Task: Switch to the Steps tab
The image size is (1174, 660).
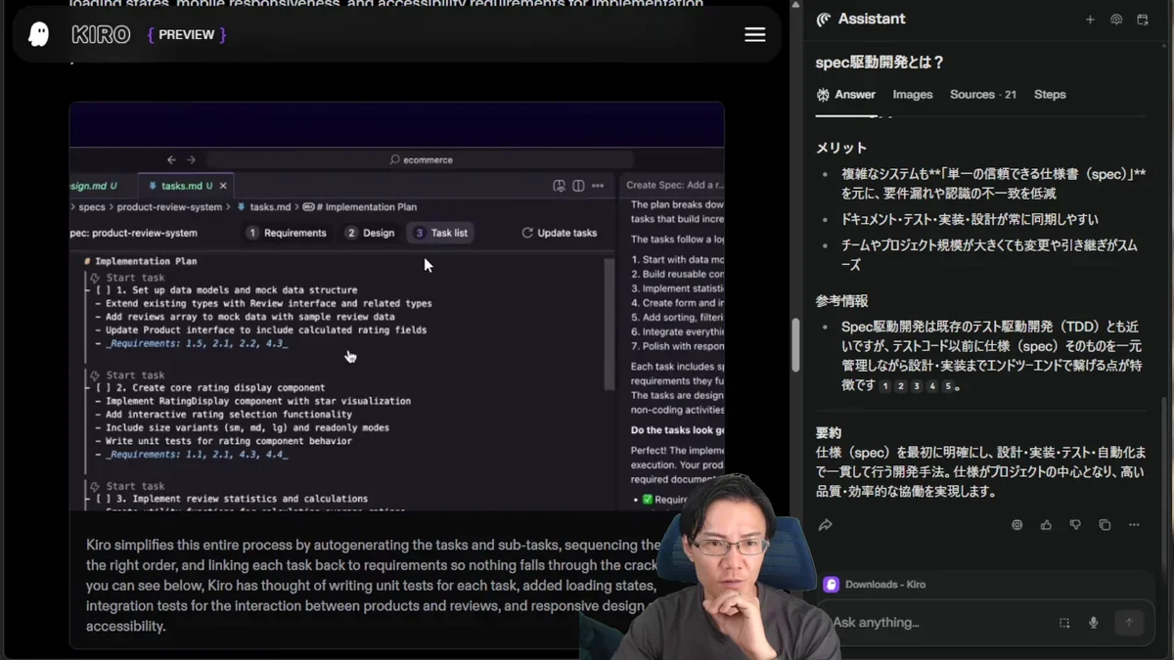Action: tap(1050, 95)
